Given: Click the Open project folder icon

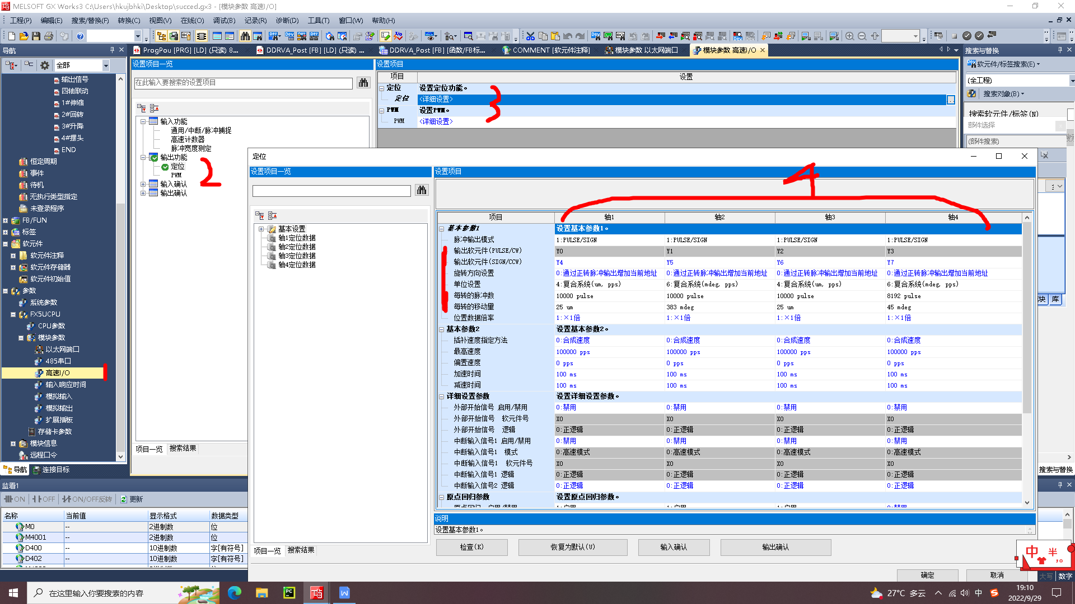Looking at the screenshot, I should coord(24,36).
